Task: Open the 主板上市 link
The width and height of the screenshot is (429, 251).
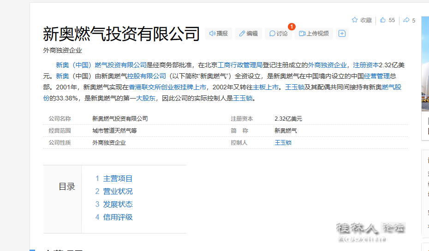Action: point(266,87)
